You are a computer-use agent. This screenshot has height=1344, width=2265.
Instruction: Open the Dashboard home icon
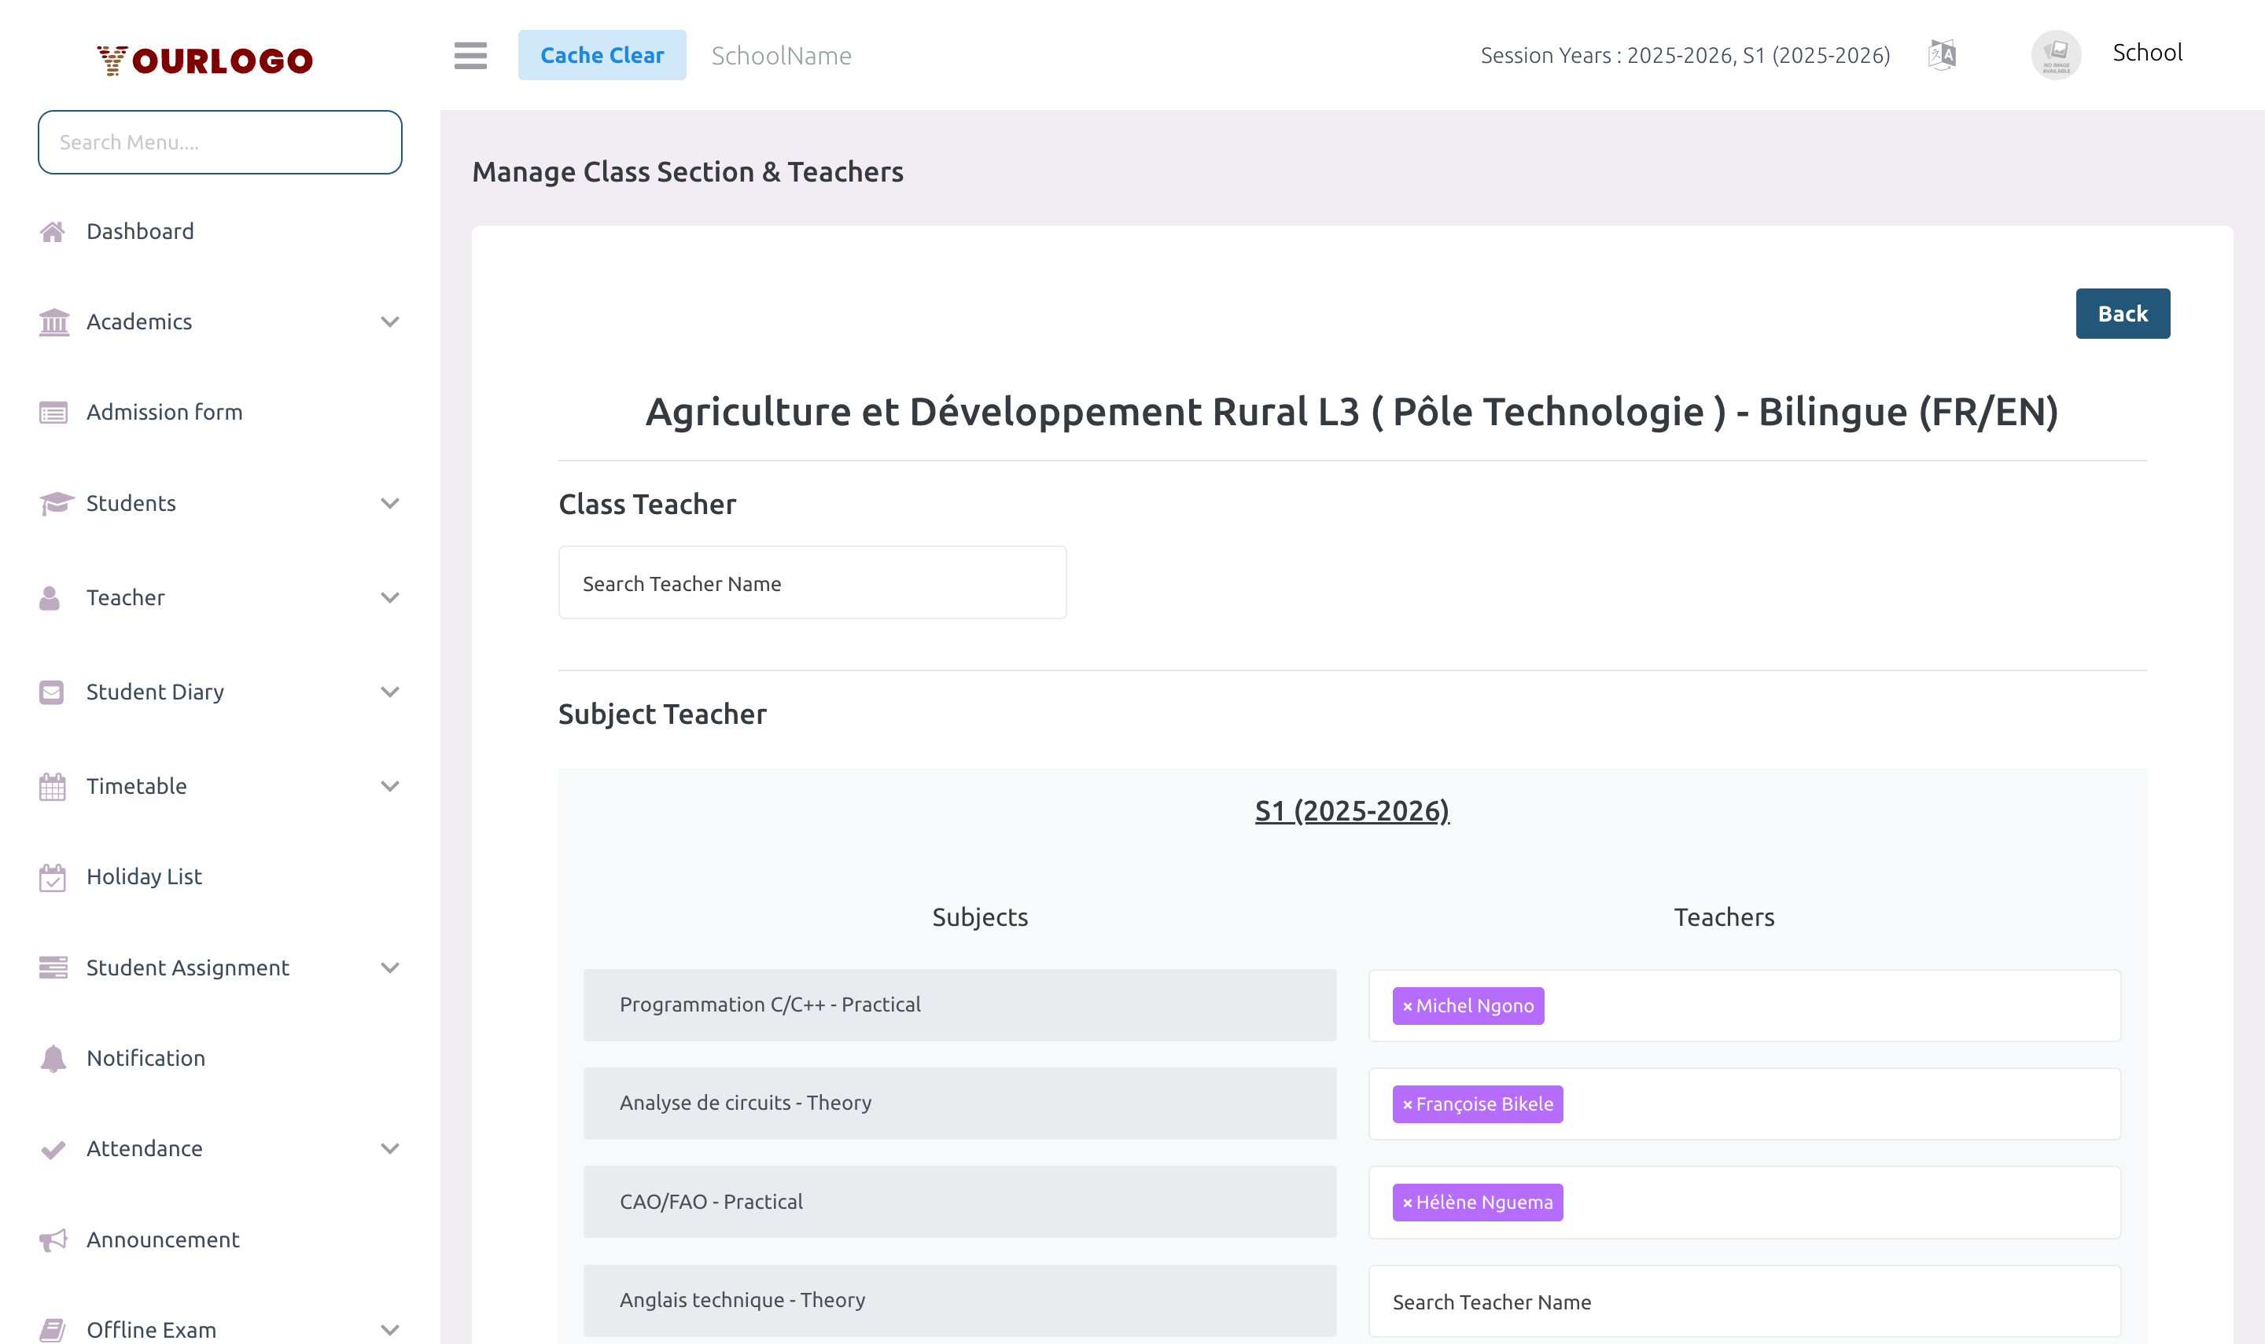coord(53,231)
